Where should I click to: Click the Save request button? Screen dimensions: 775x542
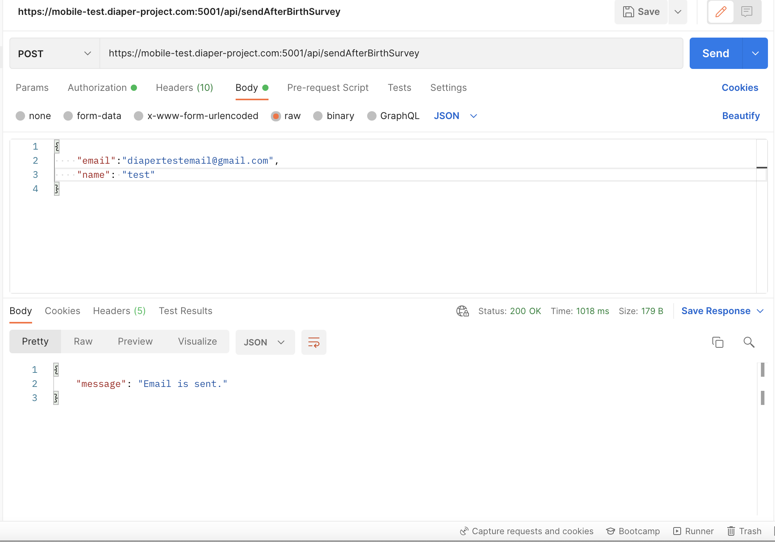(x=641, y=12)
